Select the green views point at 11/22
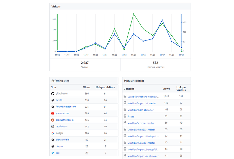The height and width of the screenshot is (159, 234). (114, 29)
